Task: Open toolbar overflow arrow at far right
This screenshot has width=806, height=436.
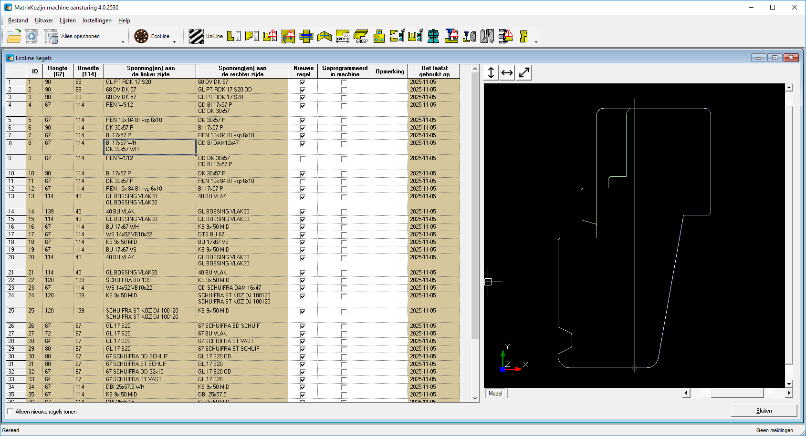Action: (536, 42)
